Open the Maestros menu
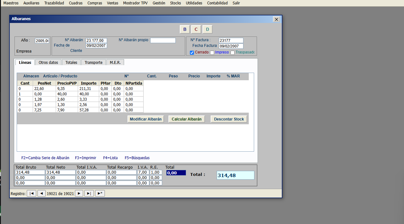 point(11,3)
